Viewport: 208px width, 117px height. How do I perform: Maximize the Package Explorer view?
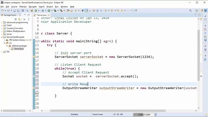pos(29,15)
